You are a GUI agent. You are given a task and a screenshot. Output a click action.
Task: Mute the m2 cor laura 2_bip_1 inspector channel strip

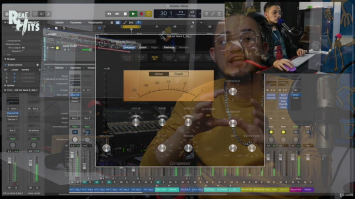9,187
